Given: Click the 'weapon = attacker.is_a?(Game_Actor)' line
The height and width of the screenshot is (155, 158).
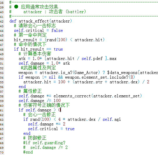Looking at the screenshot, I should click(88, 73).
